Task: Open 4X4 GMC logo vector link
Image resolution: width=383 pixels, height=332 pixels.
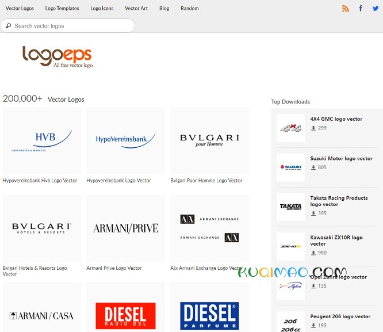Action: pos(336,119)
